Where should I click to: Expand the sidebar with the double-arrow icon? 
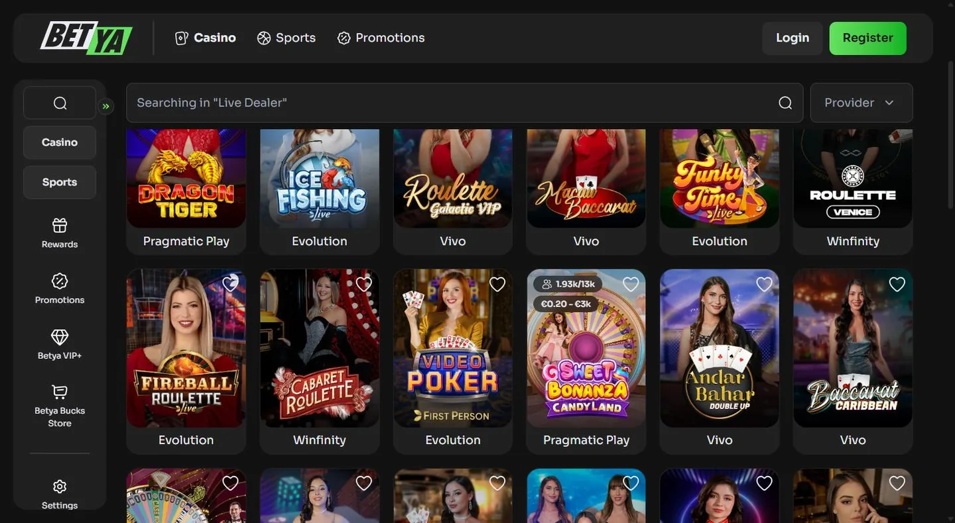tap(105, 106)
